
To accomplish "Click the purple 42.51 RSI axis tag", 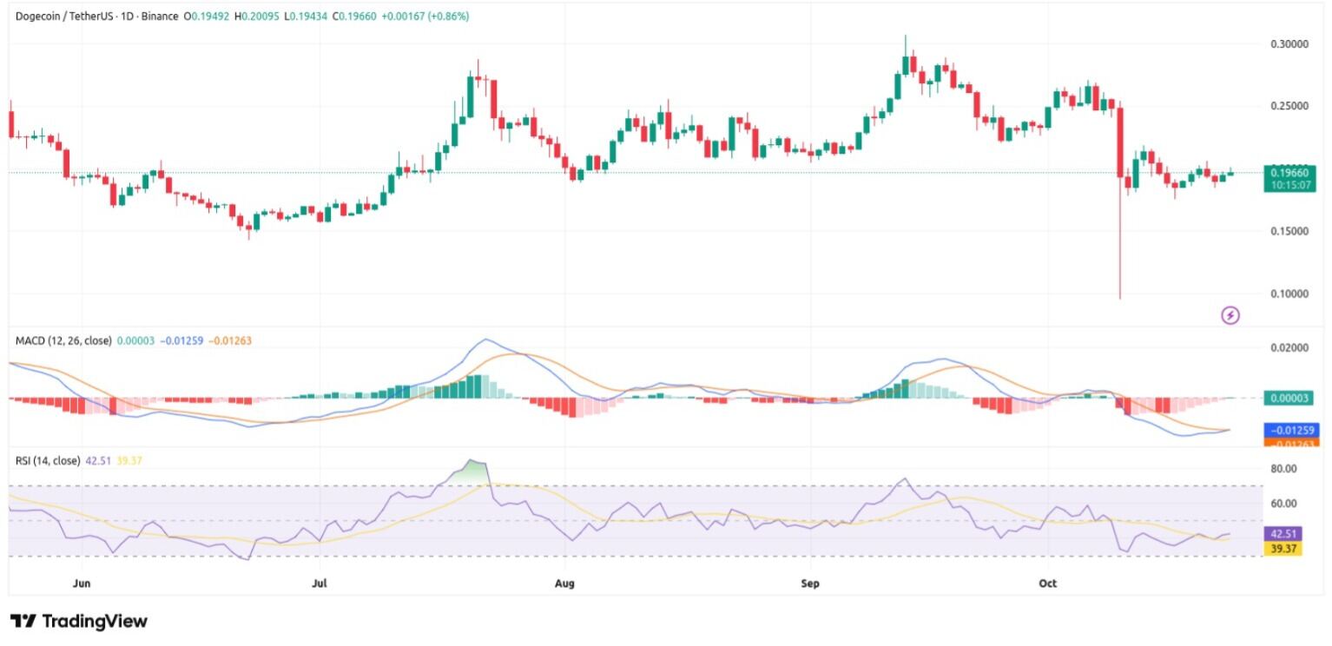I will coord(1282,533).
